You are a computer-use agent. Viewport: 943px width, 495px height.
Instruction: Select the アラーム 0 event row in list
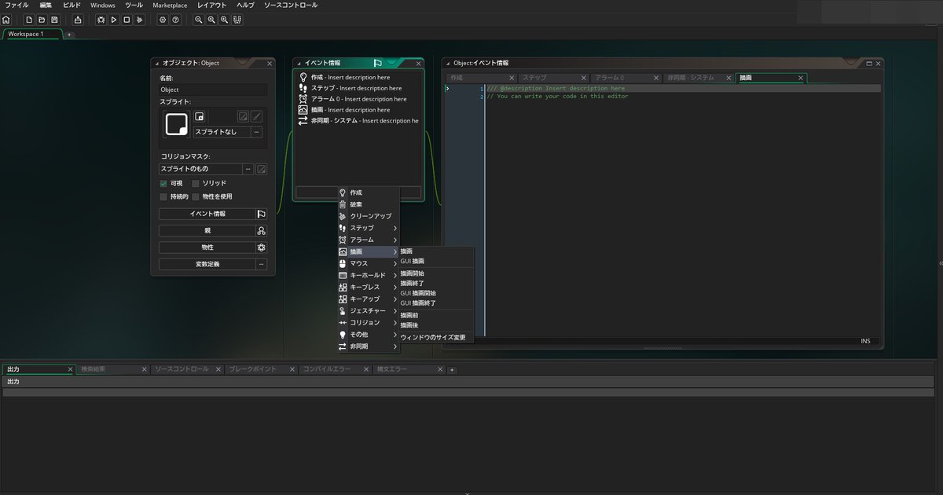click(358, 99)
